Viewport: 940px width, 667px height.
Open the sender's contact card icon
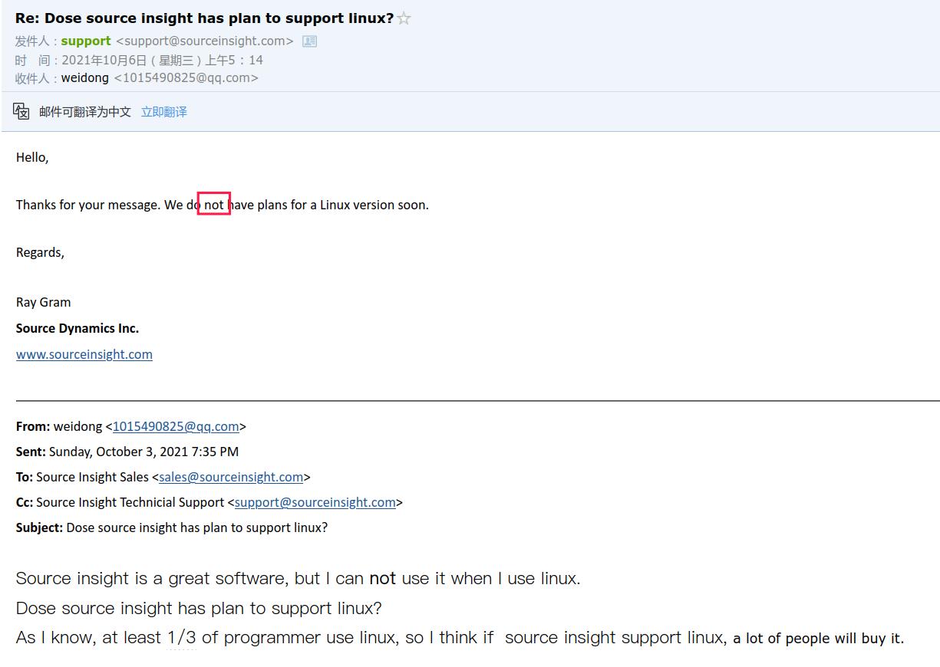pyautogui.click(x=309, y=41)
